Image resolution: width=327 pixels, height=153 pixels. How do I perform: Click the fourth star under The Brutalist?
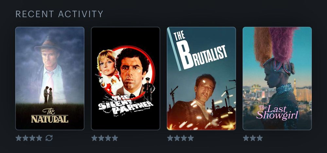pyautogui.click(x=191, y=138)
